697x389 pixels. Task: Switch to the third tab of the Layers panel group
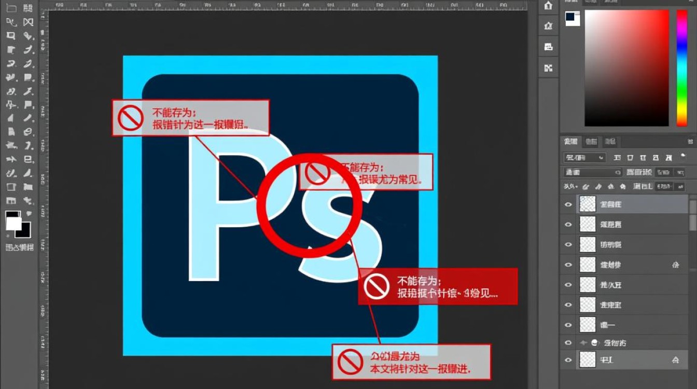point(610,142)
